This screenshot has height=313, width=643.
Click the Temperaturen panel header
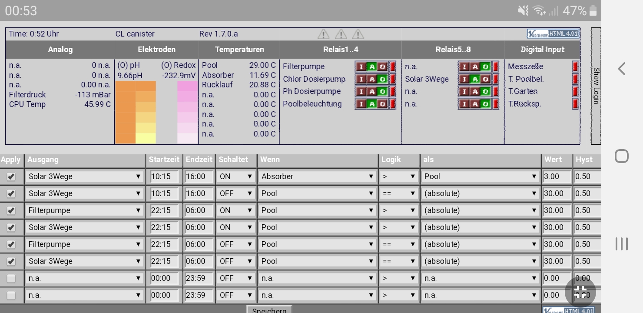point(239,50)
